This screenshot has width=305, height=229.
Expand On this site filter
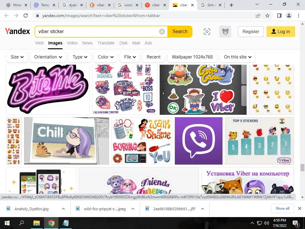237,57
